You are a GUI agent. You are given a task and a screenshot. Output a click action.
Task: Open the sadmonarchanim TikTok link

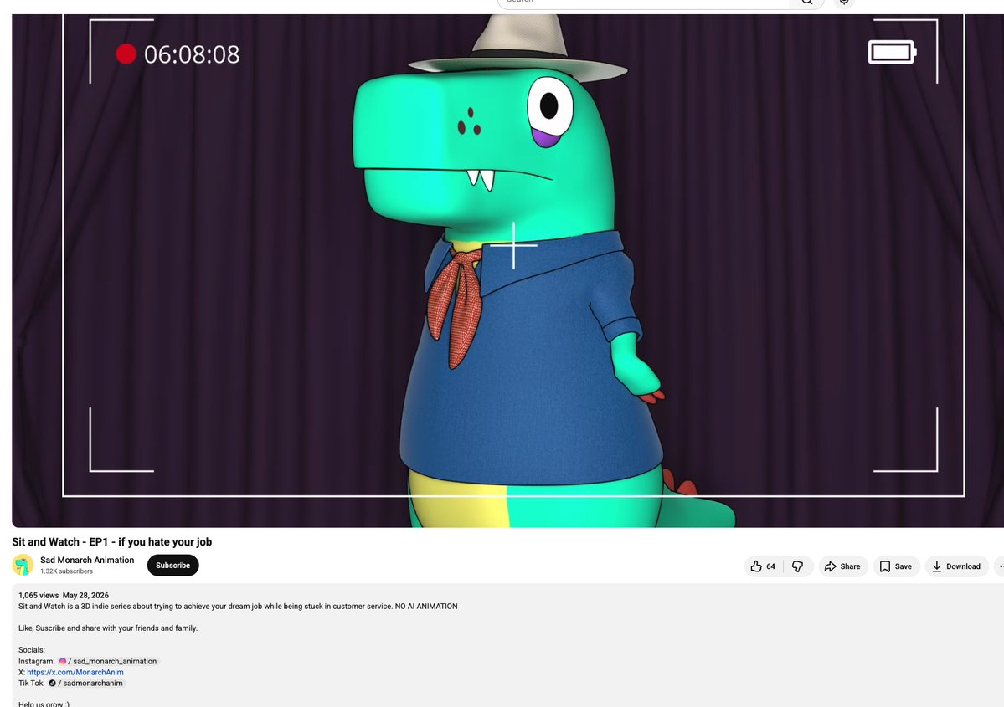[86, 683]
